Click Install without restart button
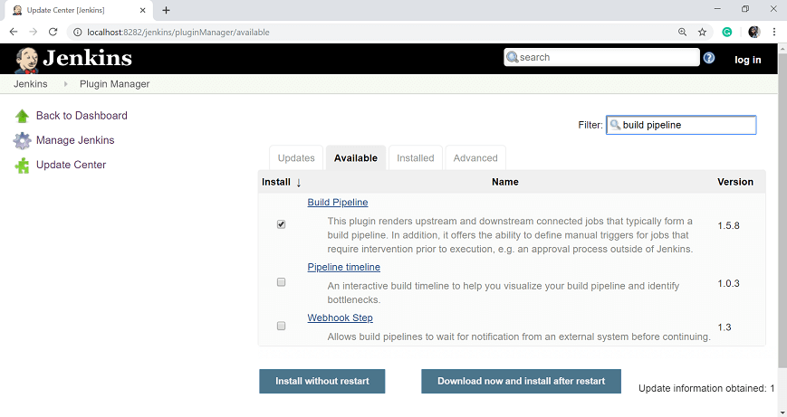 click(322, 382)
